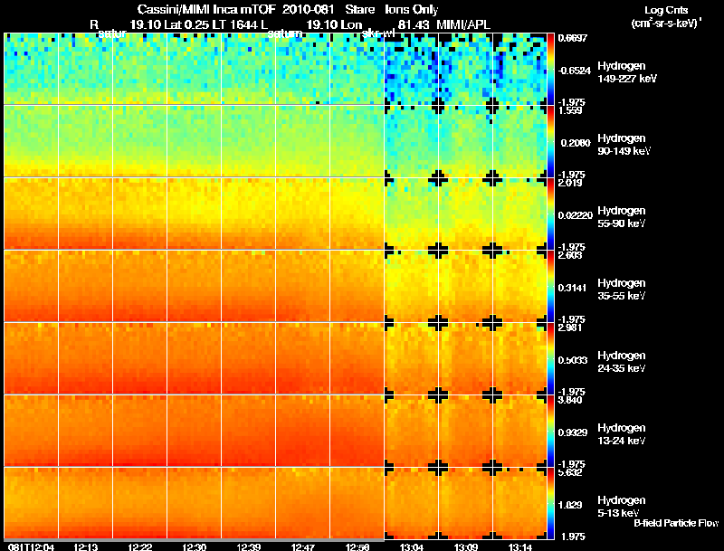Click the '13:09' time tick label
This screenshot has width=724, height=551.
click(466, 546)
